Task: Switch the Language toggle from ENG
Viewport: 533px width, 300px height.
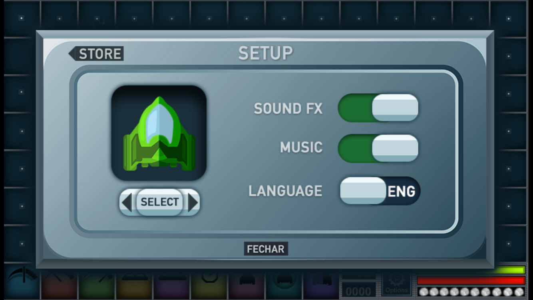Action: (380, 191)
